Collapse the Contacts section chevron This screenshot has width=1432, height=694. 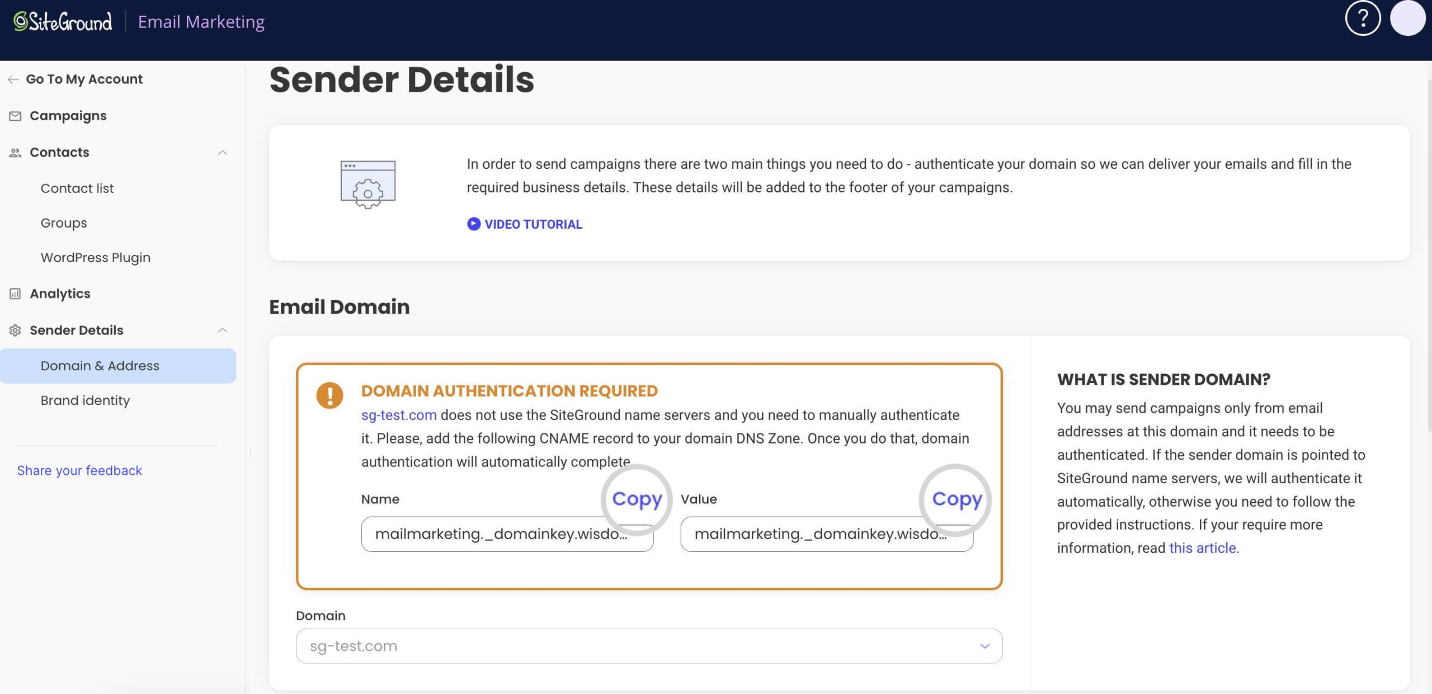point(223,153)
